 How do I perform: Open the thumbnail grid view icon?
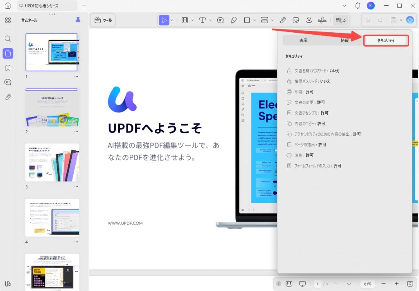[8, 20]
